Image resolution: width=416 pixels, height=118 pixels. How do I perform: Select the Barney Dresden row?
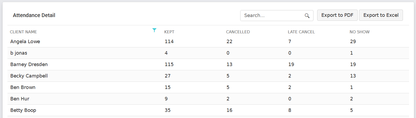[208, 65]
